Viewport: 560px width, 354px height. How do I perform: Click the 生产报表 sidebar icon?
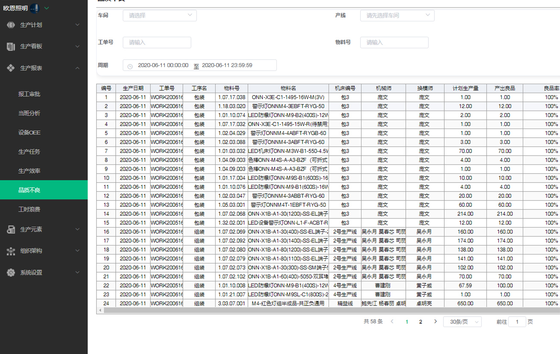click(11, 68)
